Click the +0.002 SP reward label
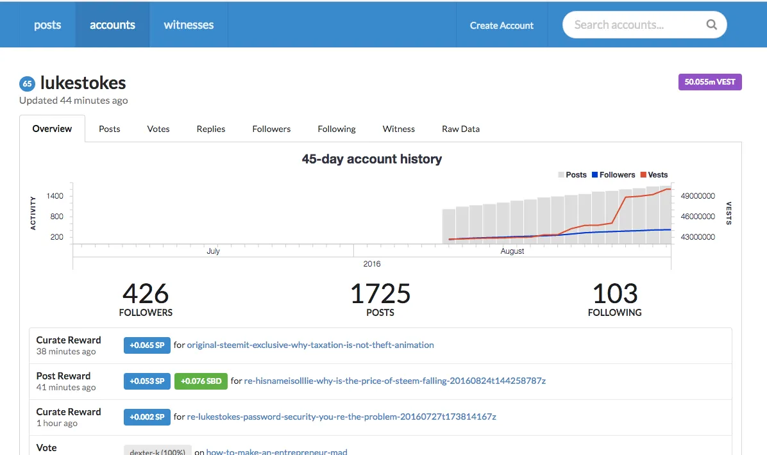This screenshot has height=455, width=767. click(147, 417)
